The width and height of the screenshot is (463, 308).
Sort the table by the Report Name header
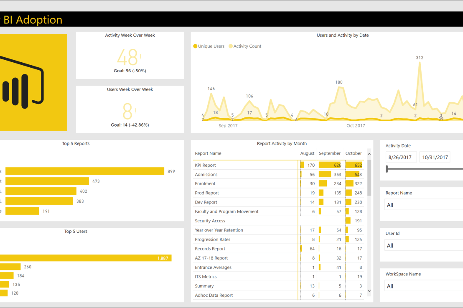point(208,153)
